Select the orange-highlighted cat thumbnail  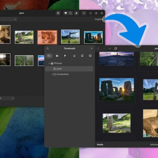47,37
